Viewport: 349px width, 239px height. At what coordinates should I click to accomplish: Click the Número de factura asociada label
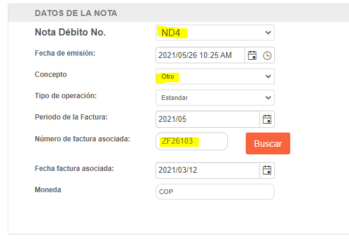(83, 139)
